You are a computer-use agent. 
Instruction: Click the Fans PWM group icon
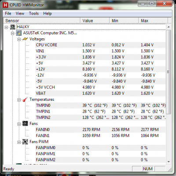tap(25, 142)
